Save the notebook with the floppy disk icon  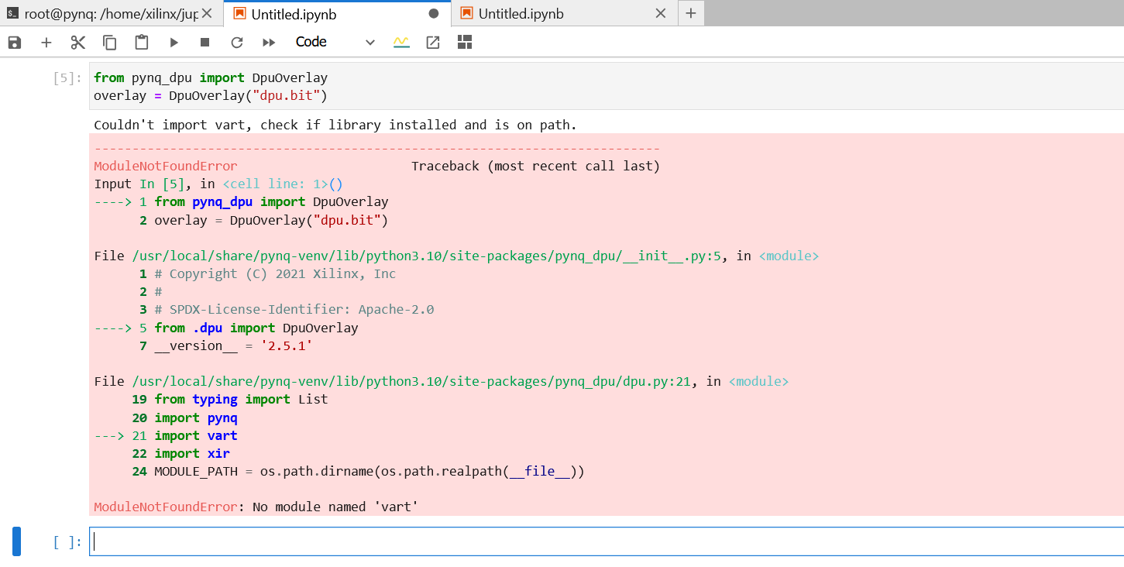tap(15, 43)
